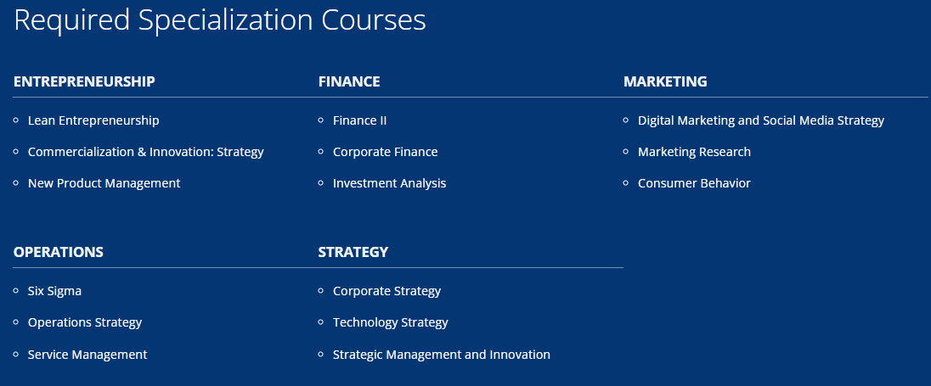Click the ENTREPRENEURSHIP section heading

(x=84, y=81)
